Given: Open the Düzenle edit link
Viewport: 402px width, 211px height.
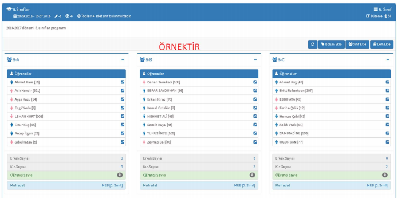Looking at the screenshot, I should click(x=375, y=16).
